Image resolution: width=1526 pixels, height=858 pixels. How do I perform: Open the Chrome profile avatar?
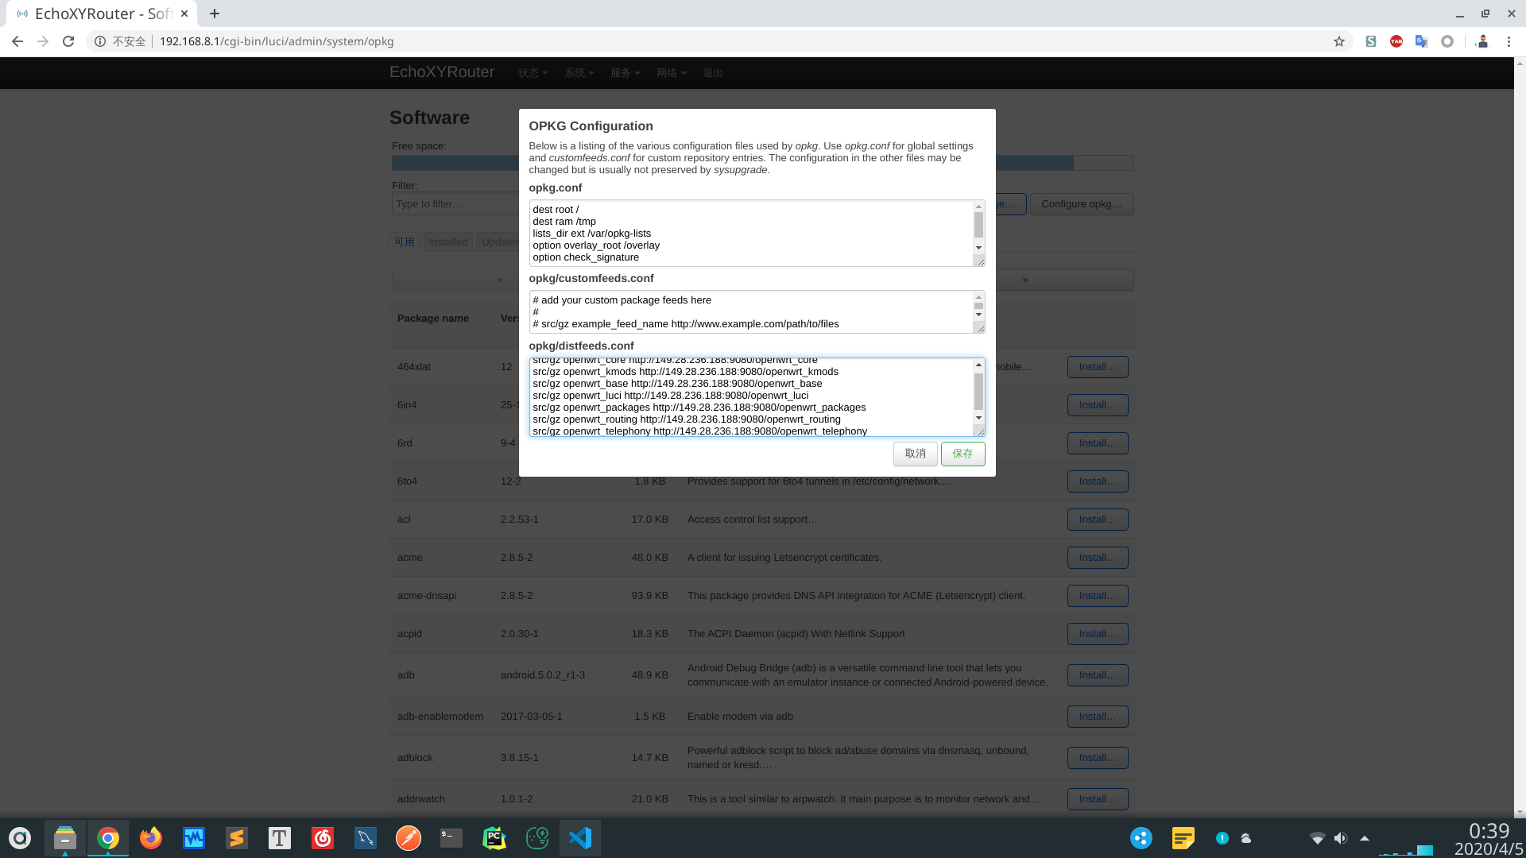click(1482, 41)
